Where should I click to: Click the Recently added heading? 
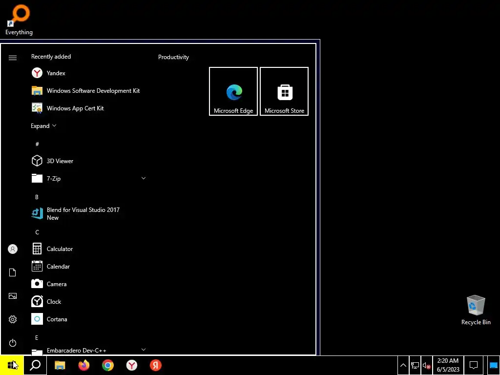(x=51, y=57)
